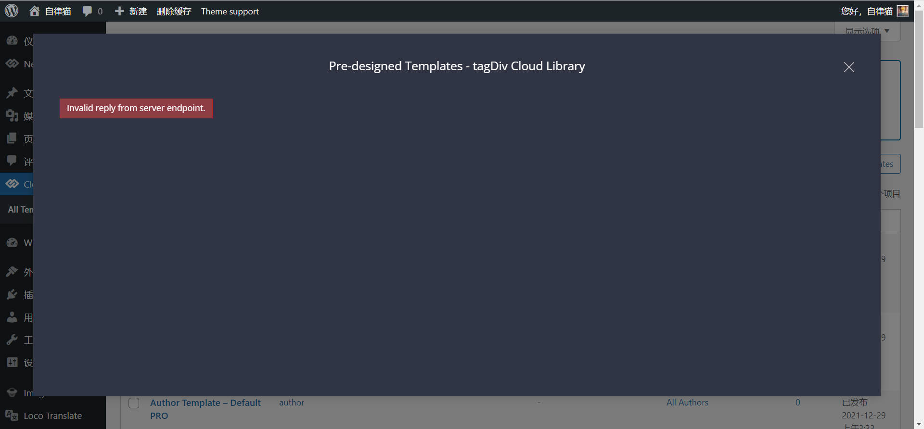Click the Pre-designed Templates dialog title
The image size is (924, 429).
[x=457, y=66]
